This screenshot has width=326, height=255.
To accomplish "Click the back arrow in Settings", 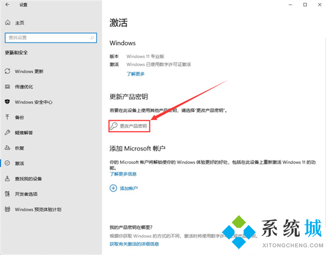I will pyautogui.click(x=8, y=4).
